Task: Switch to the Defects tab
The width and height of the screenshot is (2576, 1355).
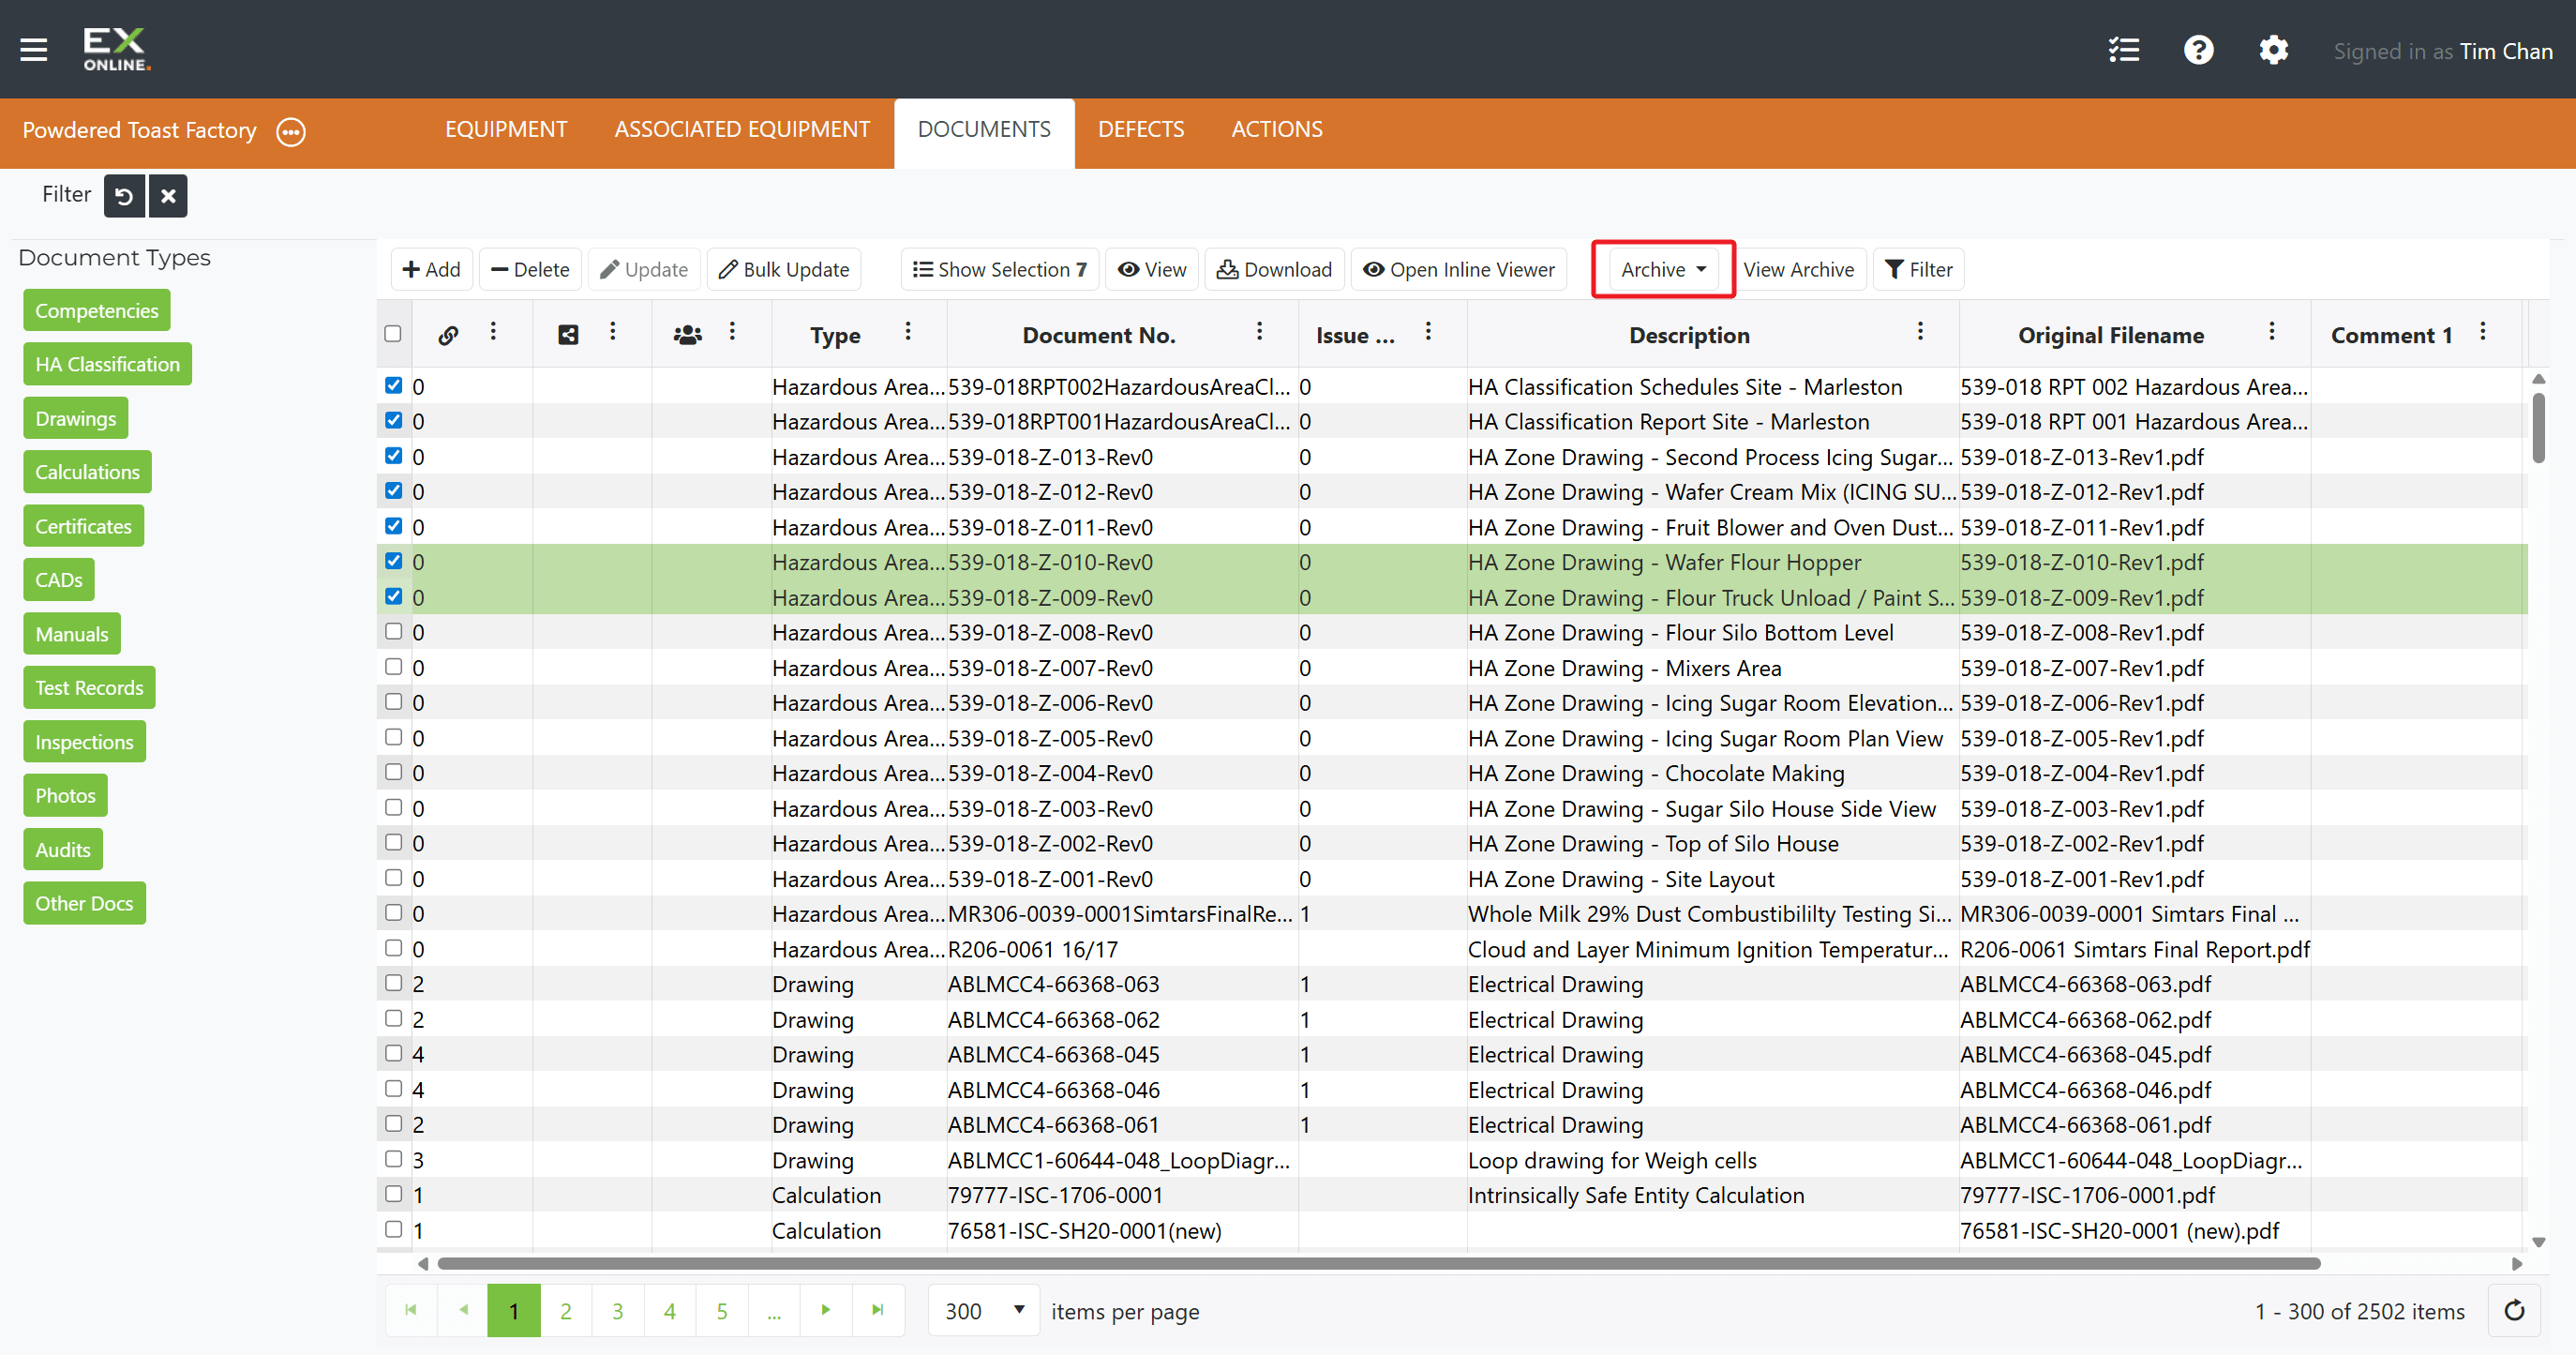Action: pyautogui.click(x=1141, y=130)
